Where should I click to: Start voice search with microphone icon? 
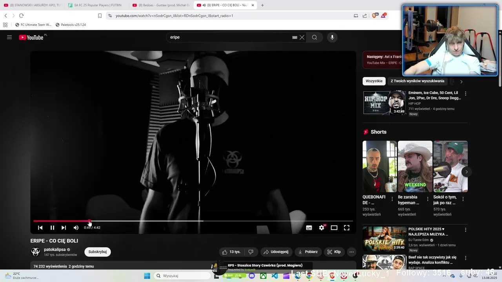pyautogui.click(x=332, y=37)
